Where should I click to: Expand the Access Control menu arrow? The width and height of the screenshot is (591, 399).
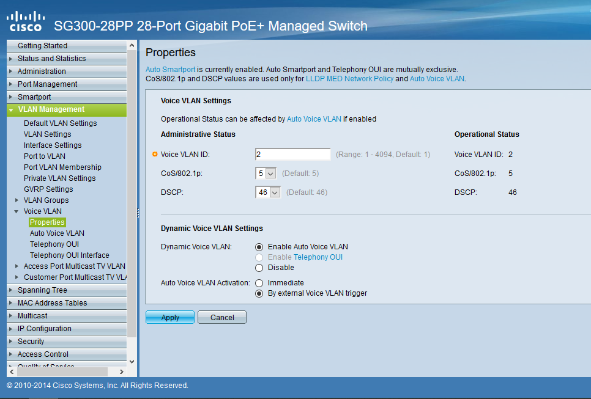coord(10,354)
